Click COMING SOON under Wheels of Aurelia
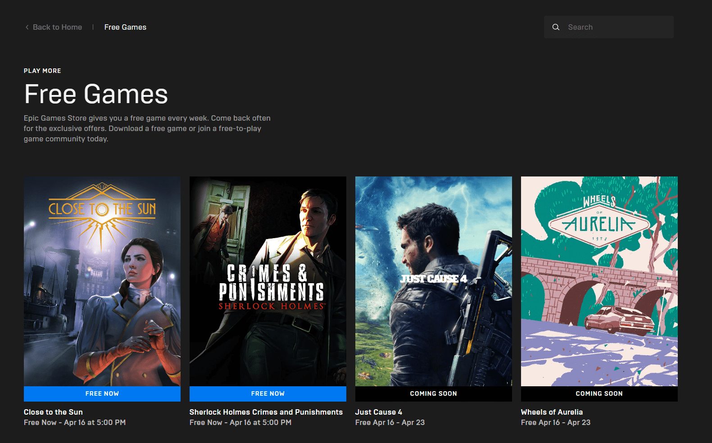712x443 pixels. pyautogui.click(x=599, y=394)
